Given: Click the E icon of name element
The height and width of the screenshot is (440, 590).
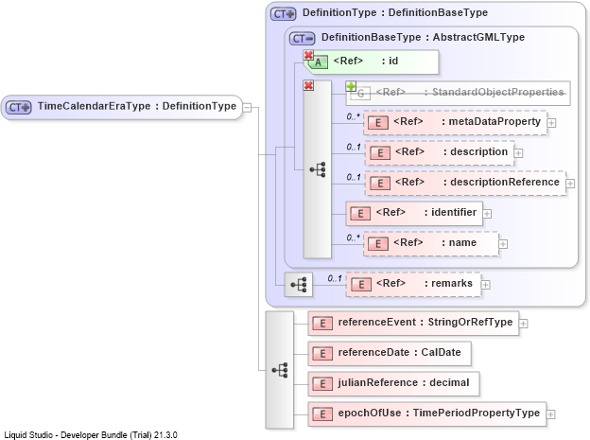Looking at the screenshot, I should point(378,244).
